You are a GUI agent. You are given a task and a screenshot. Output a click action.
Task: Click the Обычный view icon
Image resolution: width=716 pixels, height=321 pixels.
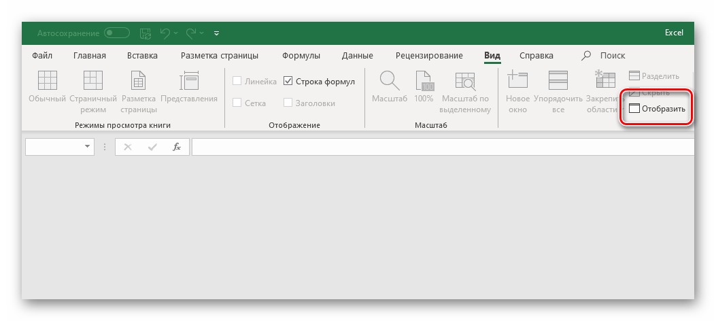tap(47, 81)
